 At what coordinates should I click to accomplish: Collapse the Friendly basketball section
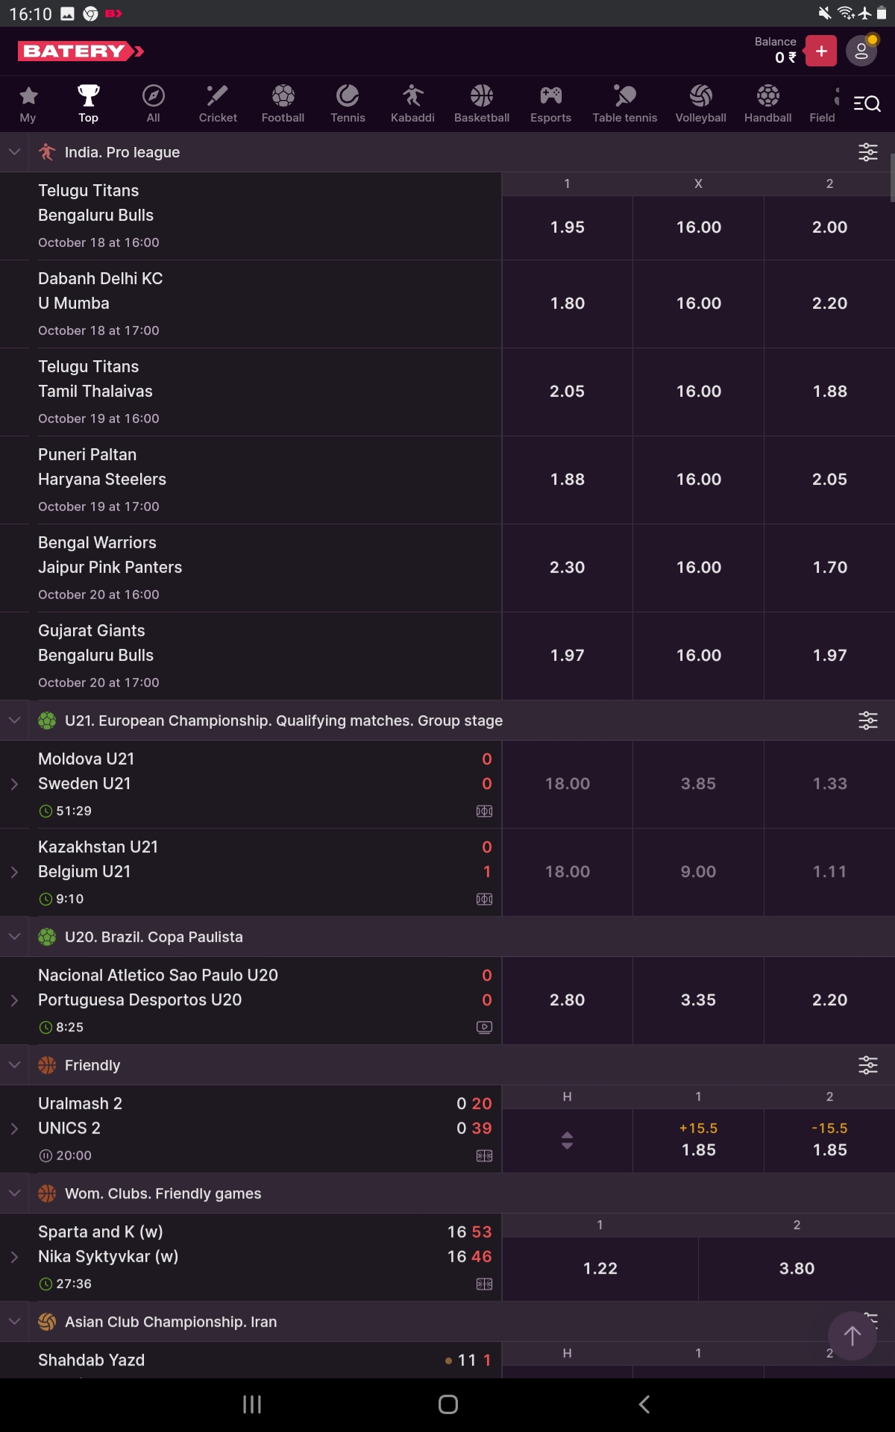(14, 1065)
